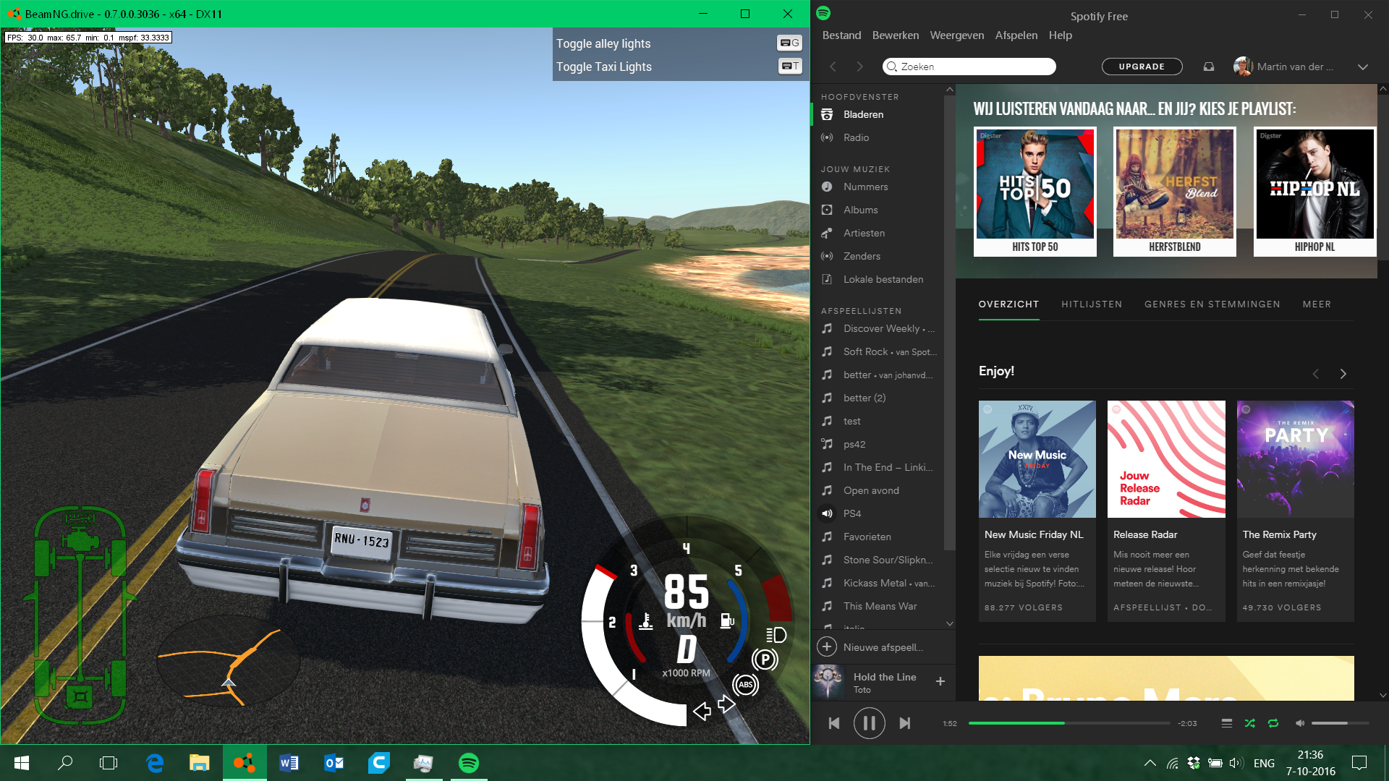Click the Upgrade button
This screenshot has height=781, width=1389.
tap(1142, 67)
